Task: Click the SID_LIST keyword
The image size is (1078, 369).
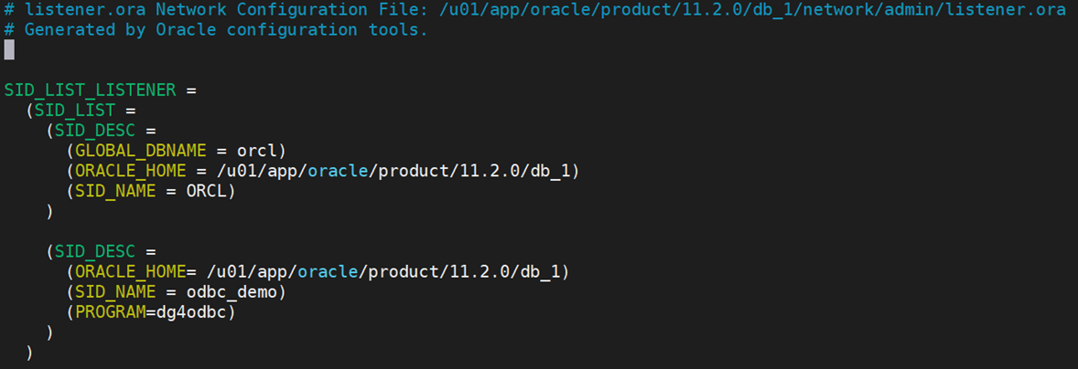Action: [75, 110]
